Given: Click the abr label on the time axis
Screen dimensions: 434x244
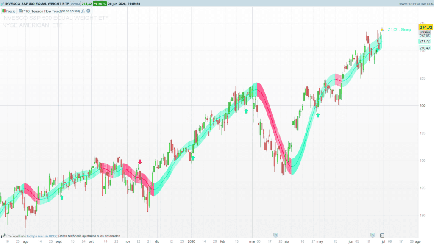Looking at the screenshot, I should pyautogui.click(x=287, y=241).
